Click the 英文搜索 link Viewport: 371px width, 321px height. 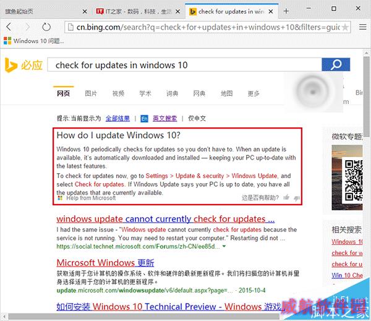click(164, 118)
